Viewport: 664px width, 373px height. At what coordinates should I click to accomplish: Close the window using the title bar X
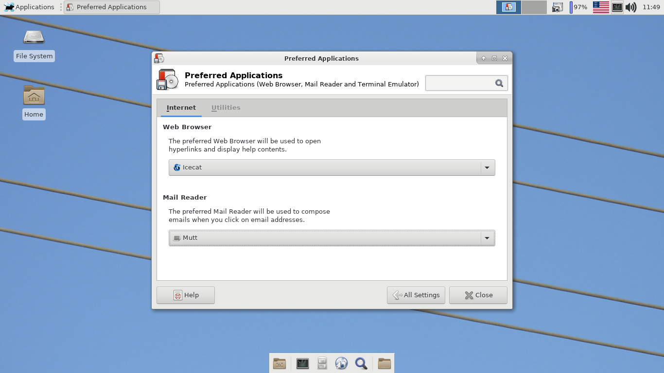505,58
